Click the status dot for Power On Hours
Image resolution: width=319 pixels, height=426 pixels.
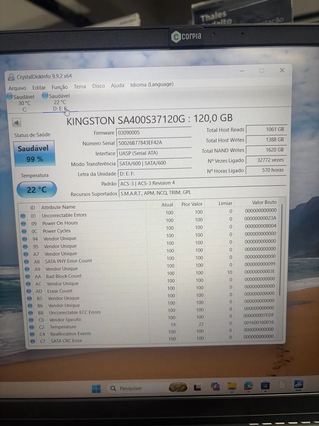pyautogui.click(x=24, y=224)
